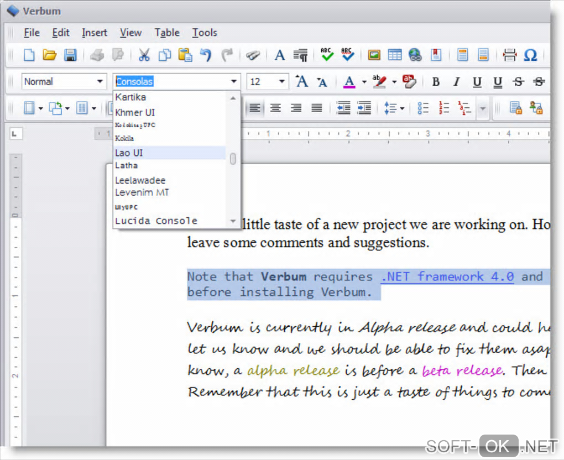Toggle double underline formatting
Screen dimensions: 564x460
click(498, 82)
